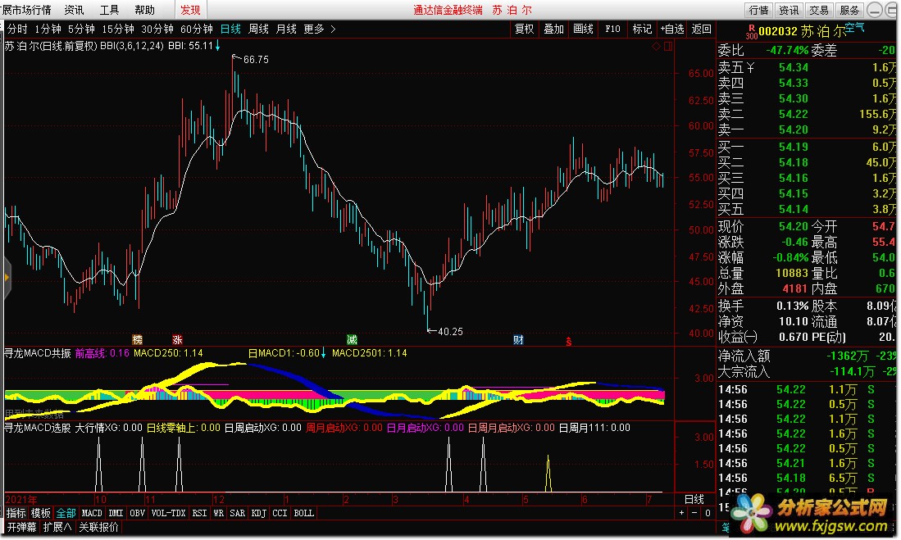Click the 关联报价 button
901x540 pixels.
click(99, 527)
